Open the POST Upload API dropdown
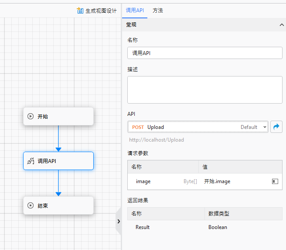The height and width of the screenshot is (250, 286). [198, 127]
